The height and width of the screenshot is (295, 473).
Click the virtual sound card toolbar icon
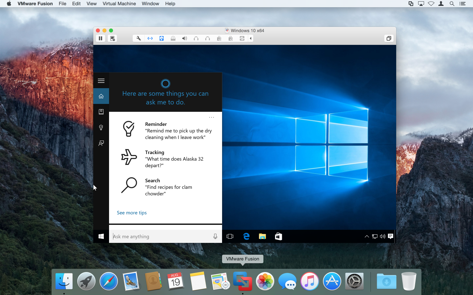[185, 38]
